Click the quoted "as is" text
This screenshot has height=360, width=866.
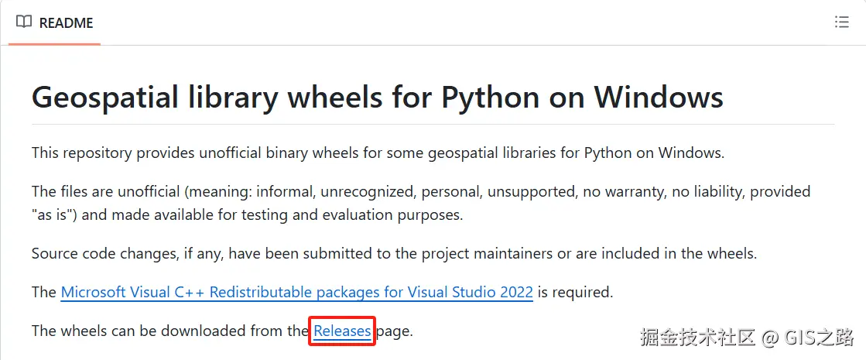pos(54,215)
